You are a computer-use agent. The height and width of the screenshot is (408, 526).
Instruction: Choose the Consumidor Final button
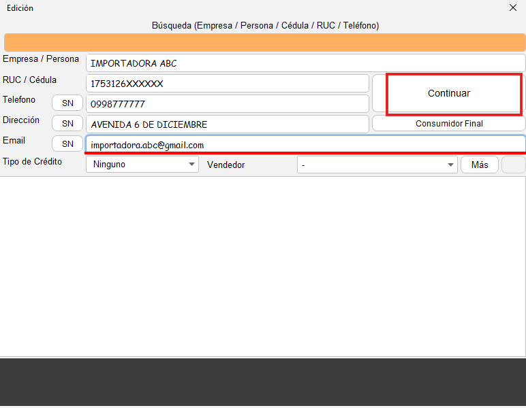pyautogui.click(x=448, y=124)
